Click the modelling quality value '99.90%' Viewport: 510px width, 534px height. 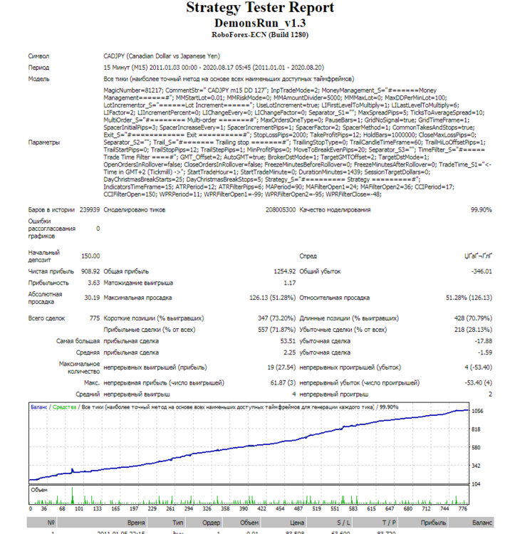[481, 210]
